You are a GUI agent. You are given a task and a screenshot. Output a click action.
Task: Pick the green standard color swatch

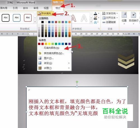(x=56, y=44)
